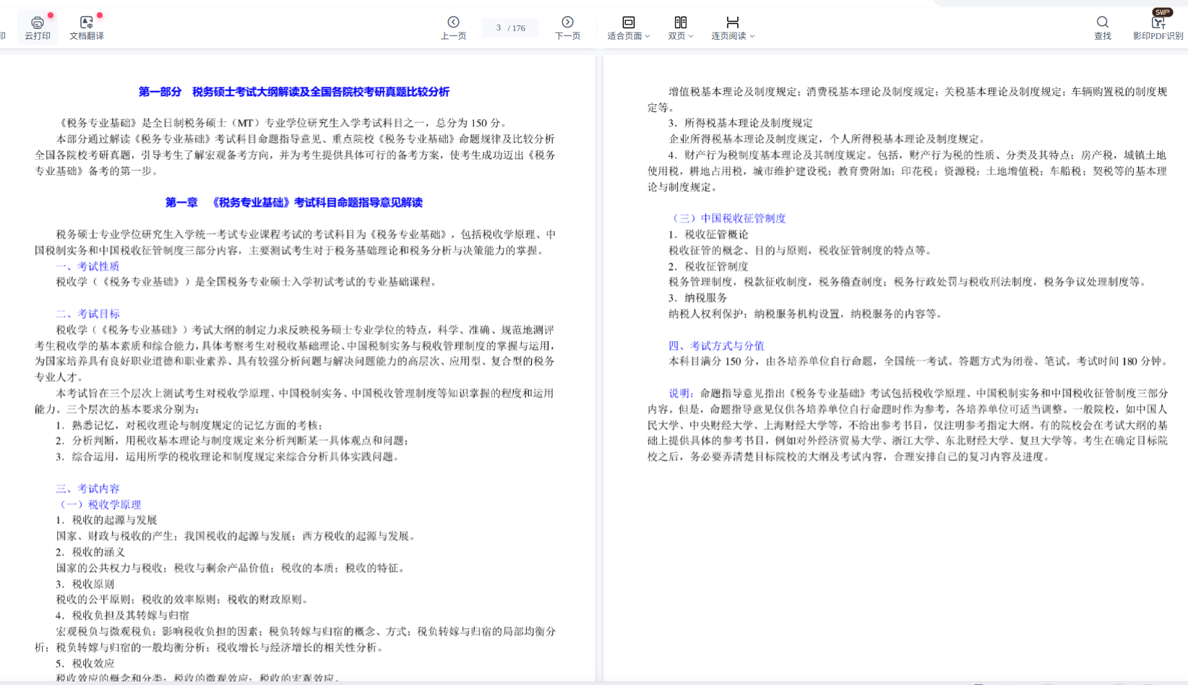Click the 第一部分 blue title heading
This screenshot has width=1188, height=685.
(293, 92)
